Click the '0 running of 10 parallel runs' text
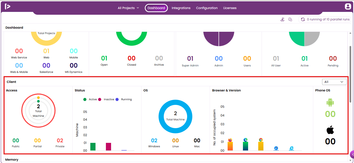The image size is (354, 163). pos(328,19)
